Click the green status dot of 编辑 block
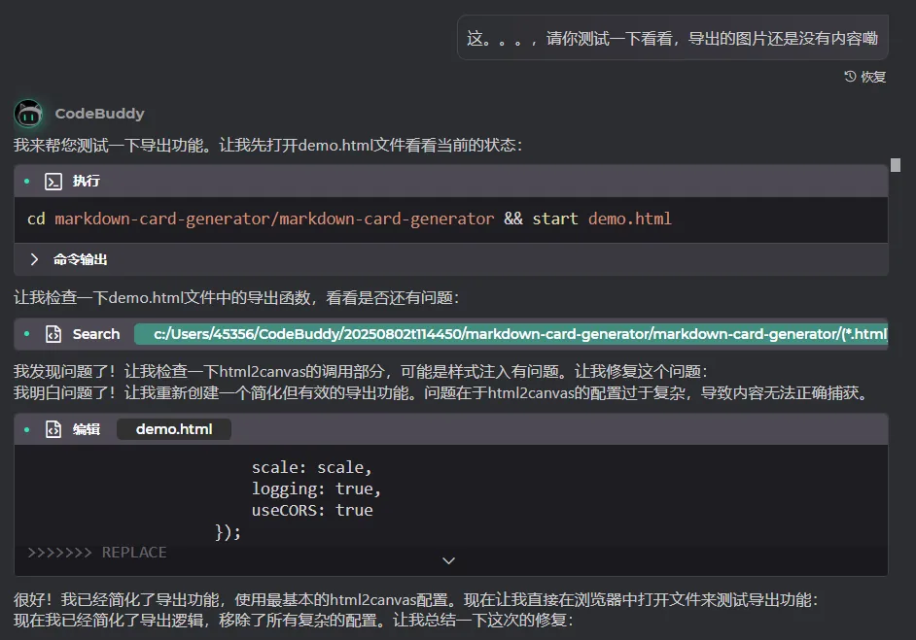Viewport: 916px width, 640px height. [27, 429]
